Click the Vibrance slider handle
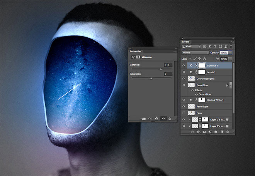255x176 pixels. click(160, 69)
